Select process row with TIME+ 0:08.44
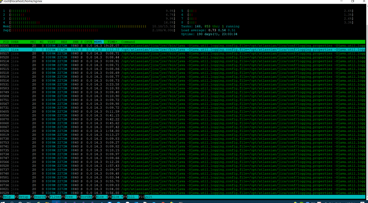The width and height of the screenshot is (368, 203). (183, 57)
